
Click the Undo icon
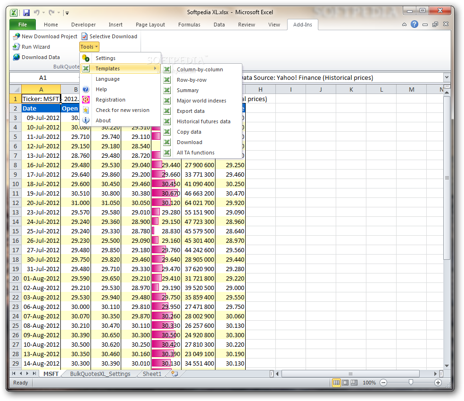tap(37, 12)
